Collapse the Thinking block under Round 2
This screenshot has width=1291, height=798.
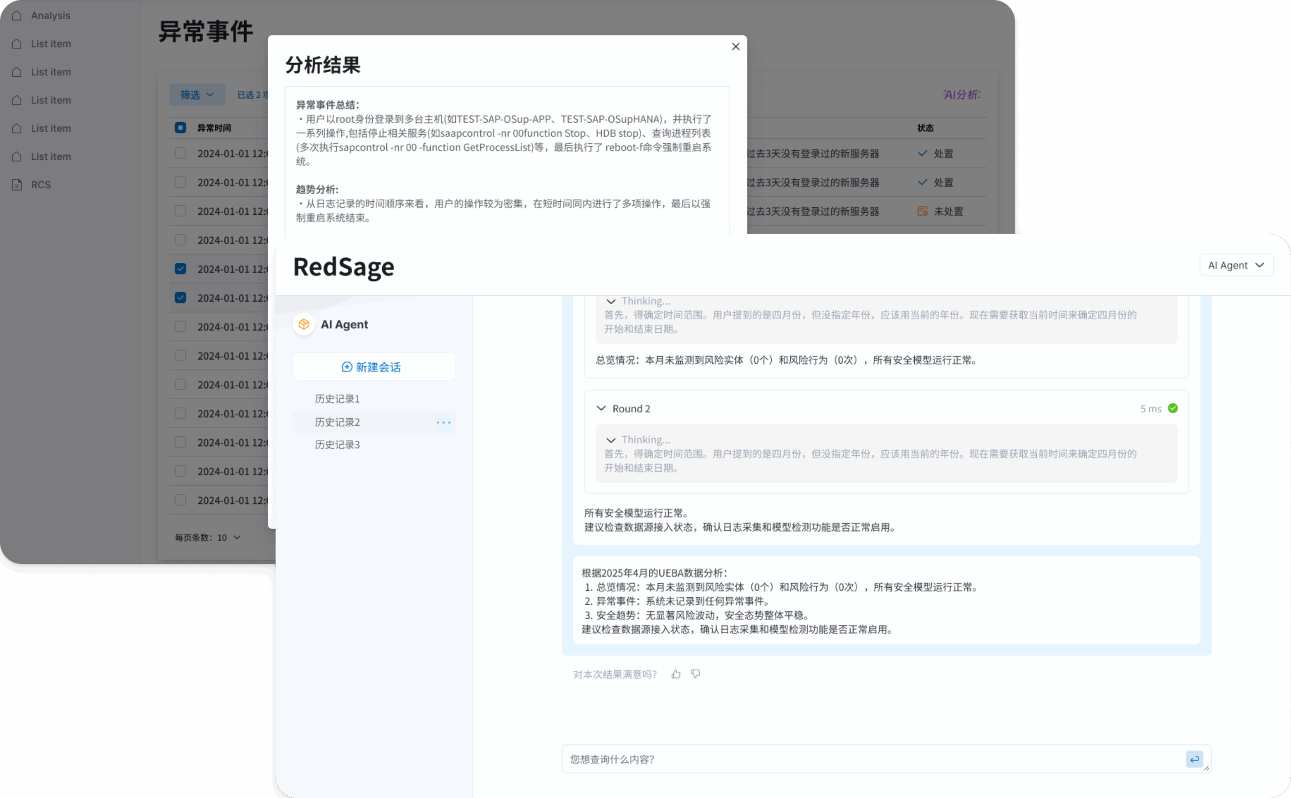point(611,440)
